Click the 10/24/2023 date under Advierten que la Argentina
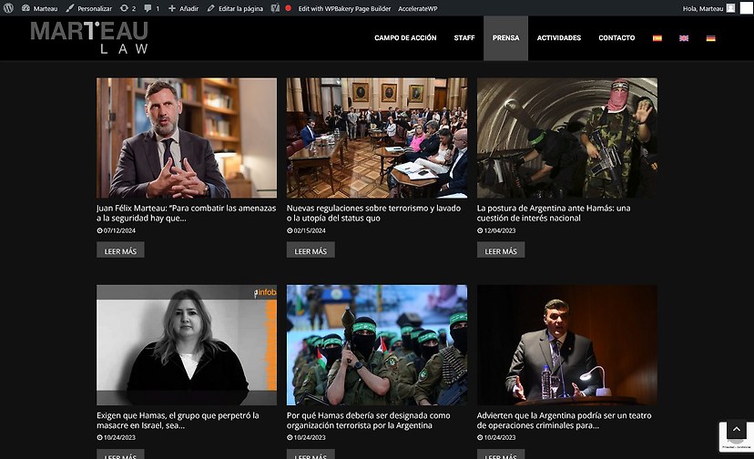 click(x=496, y=437)
